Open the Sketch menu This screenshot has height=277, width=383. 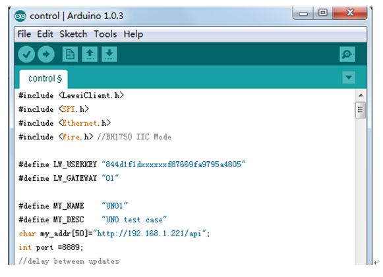coord(73,34)
